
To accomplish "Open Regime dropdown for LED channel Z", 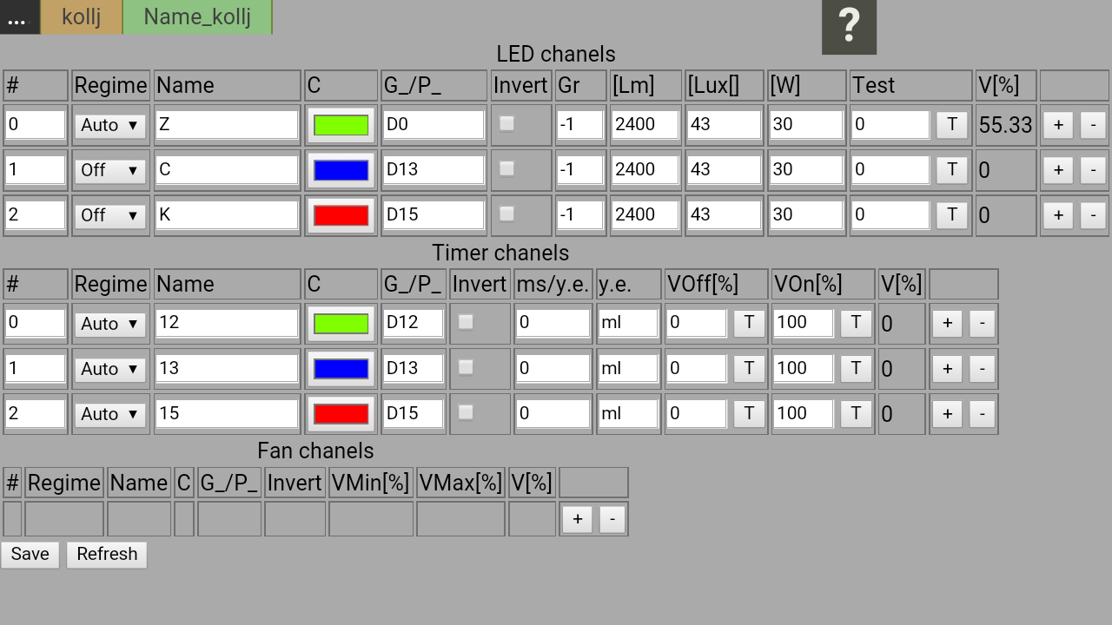I will pos(109,125).
